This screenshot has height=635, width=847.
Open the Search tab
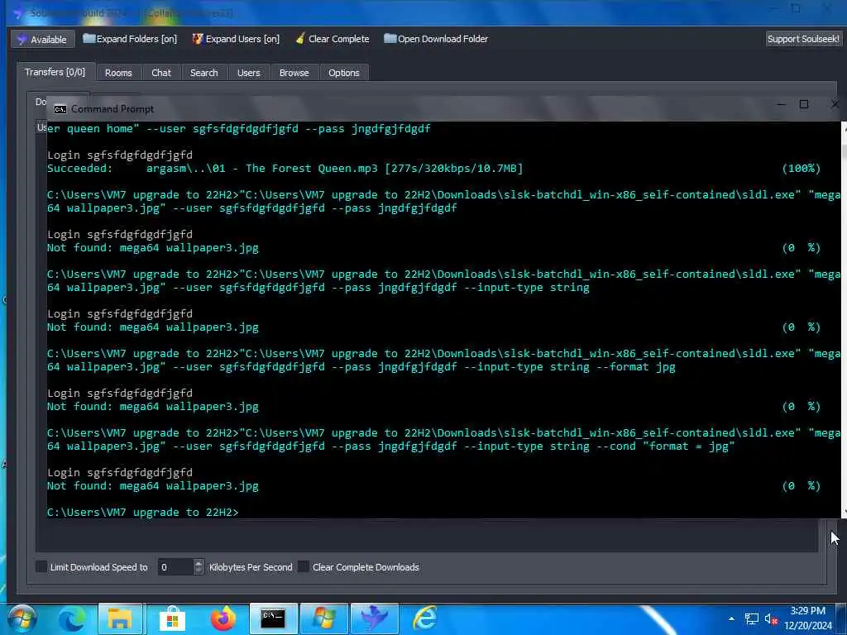tap(203, 73)
